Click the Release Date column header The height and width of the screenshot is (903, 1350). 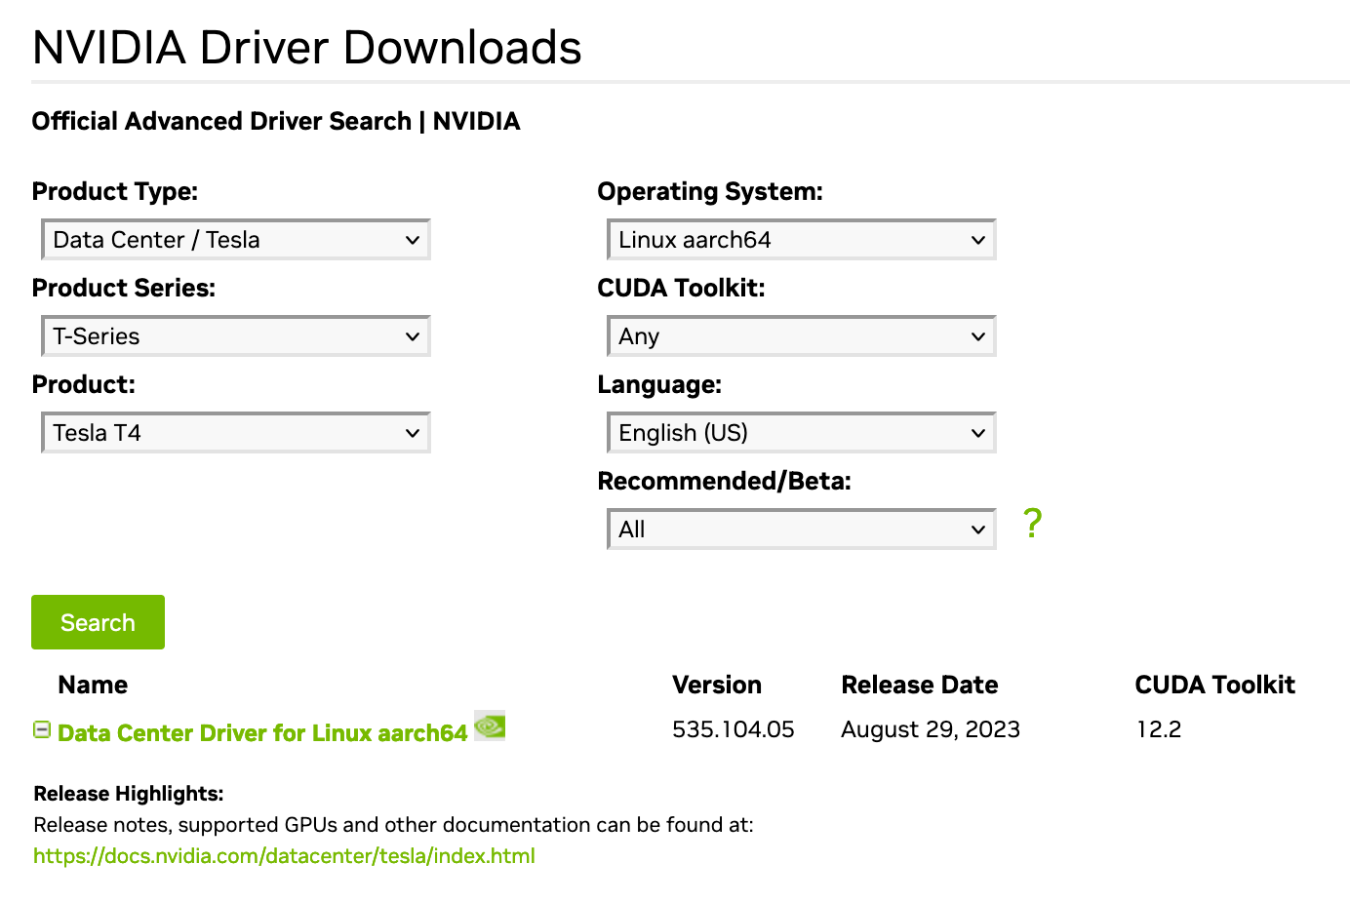coord(919,686)
